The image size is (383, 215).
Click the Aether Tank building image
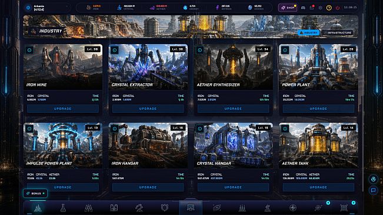(x=318, y=145)
